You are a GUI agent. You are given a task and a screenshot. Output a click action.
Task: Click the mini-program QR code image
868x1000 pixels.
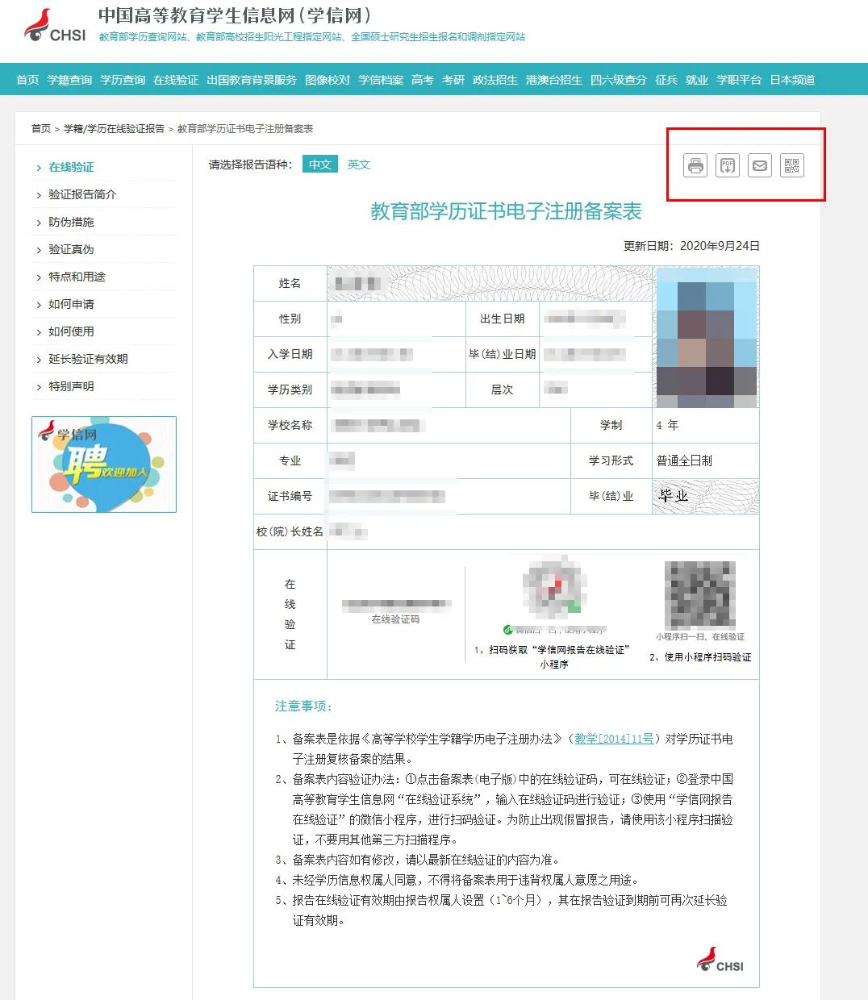pyautogui.click(x=699, y=595)
